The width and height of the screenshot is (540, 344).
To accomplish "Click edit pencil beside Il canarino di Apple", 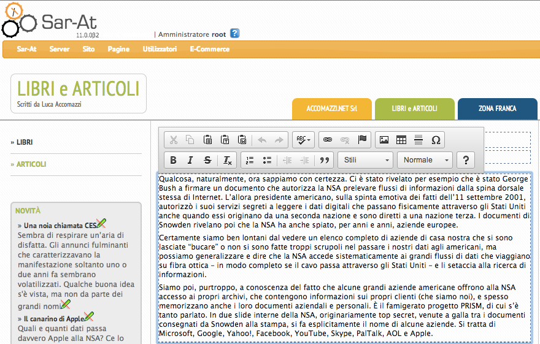I will pyautogui.click(x=89, y=316).
